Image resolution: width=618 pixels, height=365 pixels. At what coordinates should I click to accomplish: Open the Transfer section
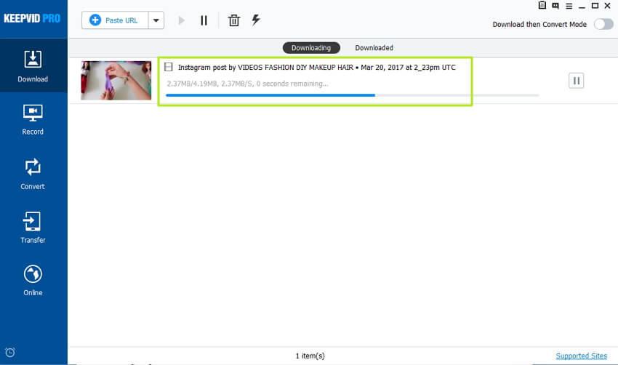33,228
